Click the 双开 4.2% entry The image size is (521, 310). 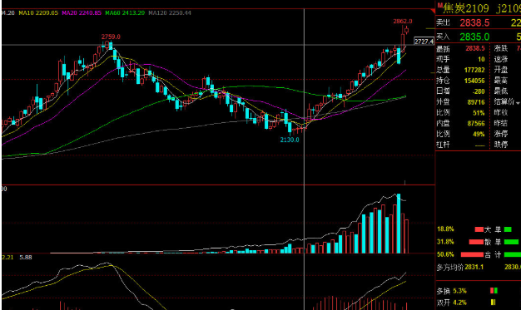pyautogui.click(x=452, y=303)
